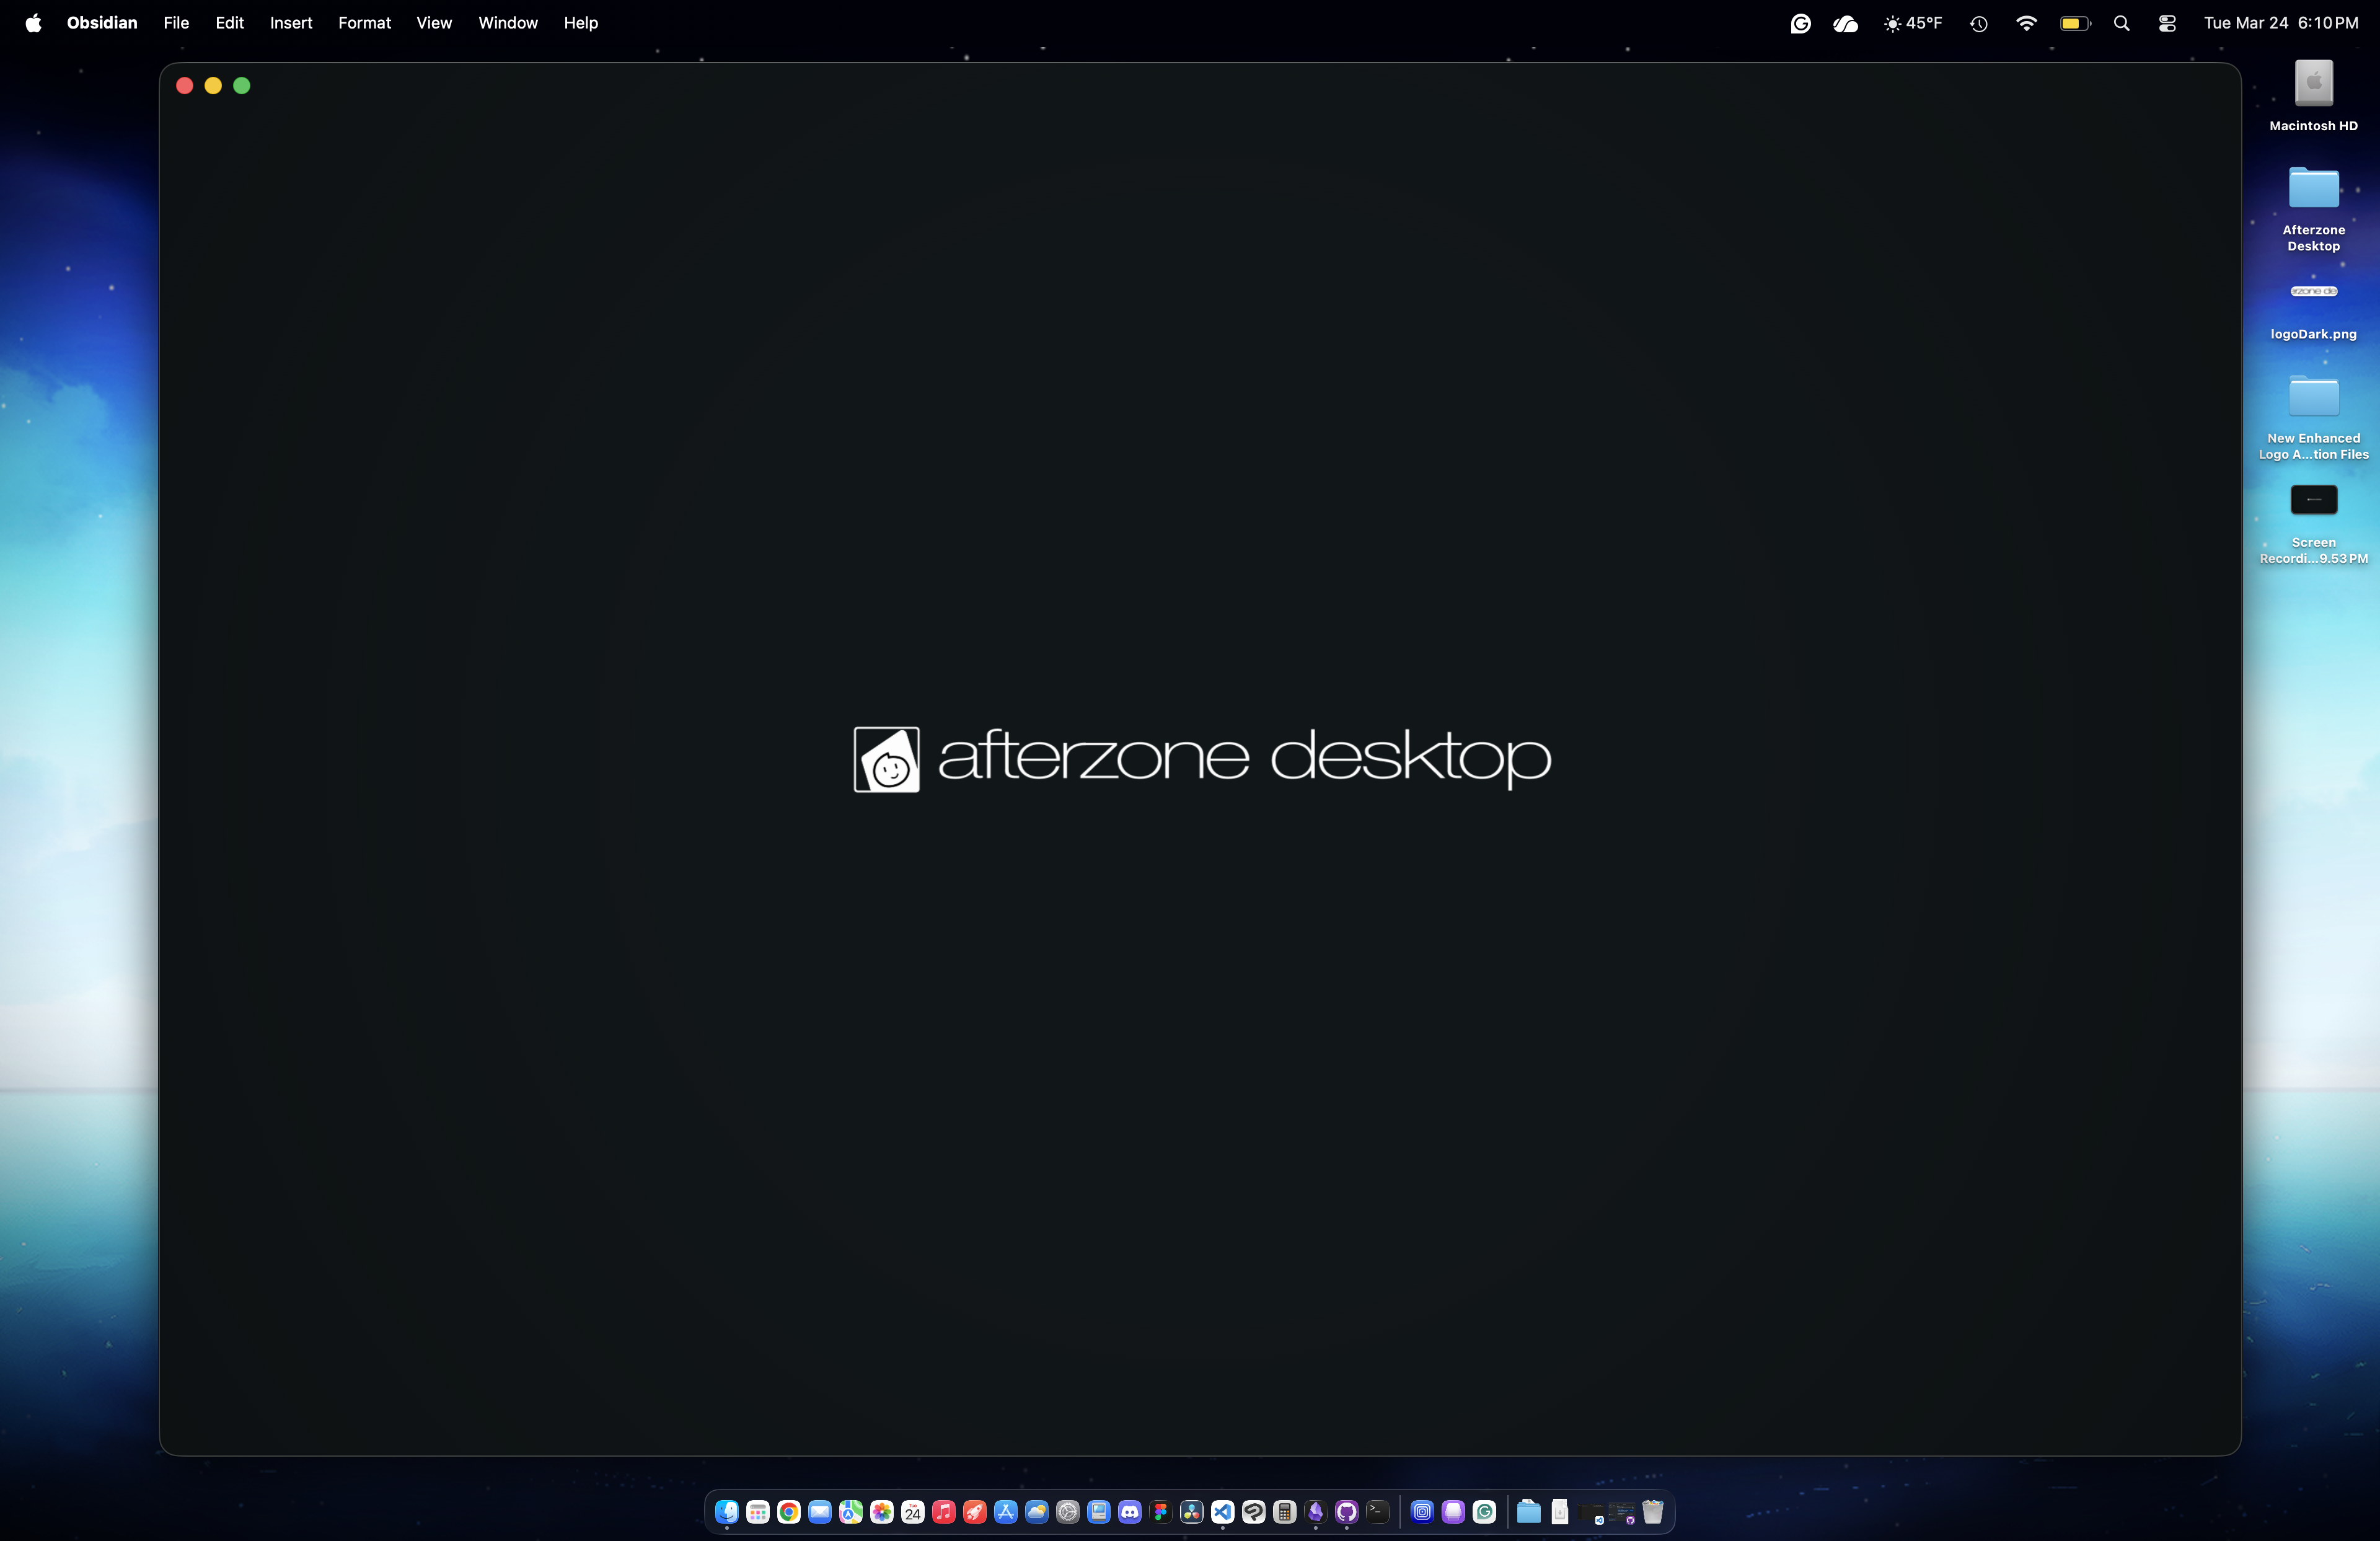This screenshot has width=2380, height=1541.
Task: Click the GitHub Desktop dock icon
Action: click(x=1346, y=1512)
